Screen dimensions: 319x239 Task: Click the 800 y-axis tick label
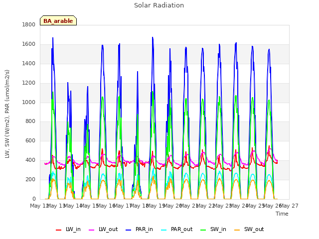tap(30, 121)
